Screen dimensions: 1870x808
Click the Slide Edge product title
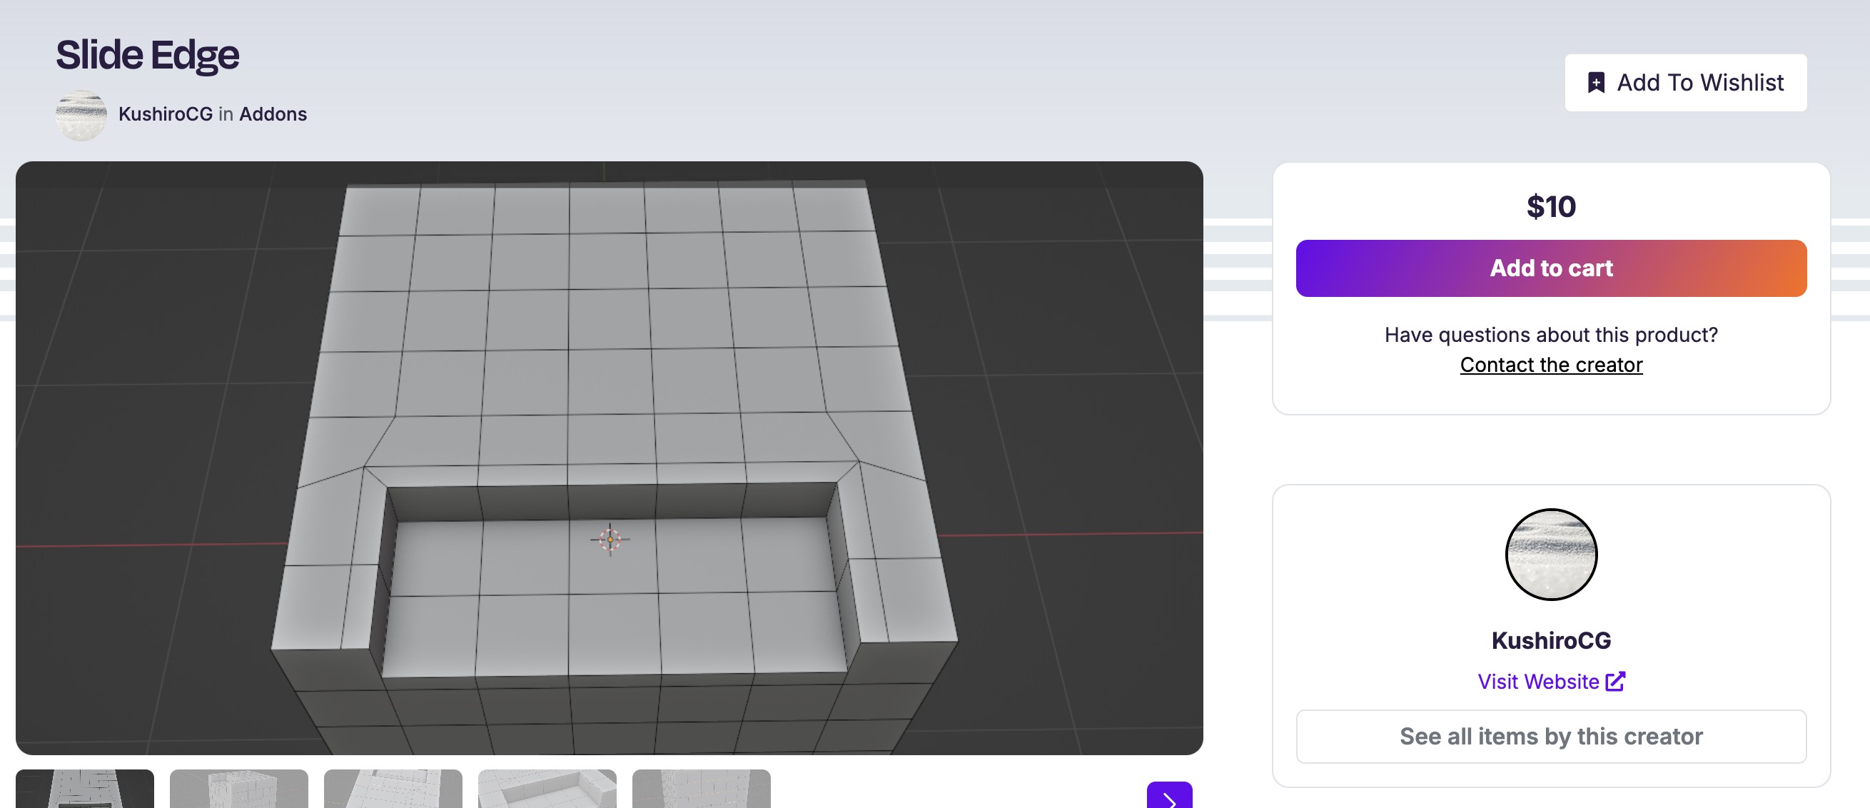tap(147, 55)
